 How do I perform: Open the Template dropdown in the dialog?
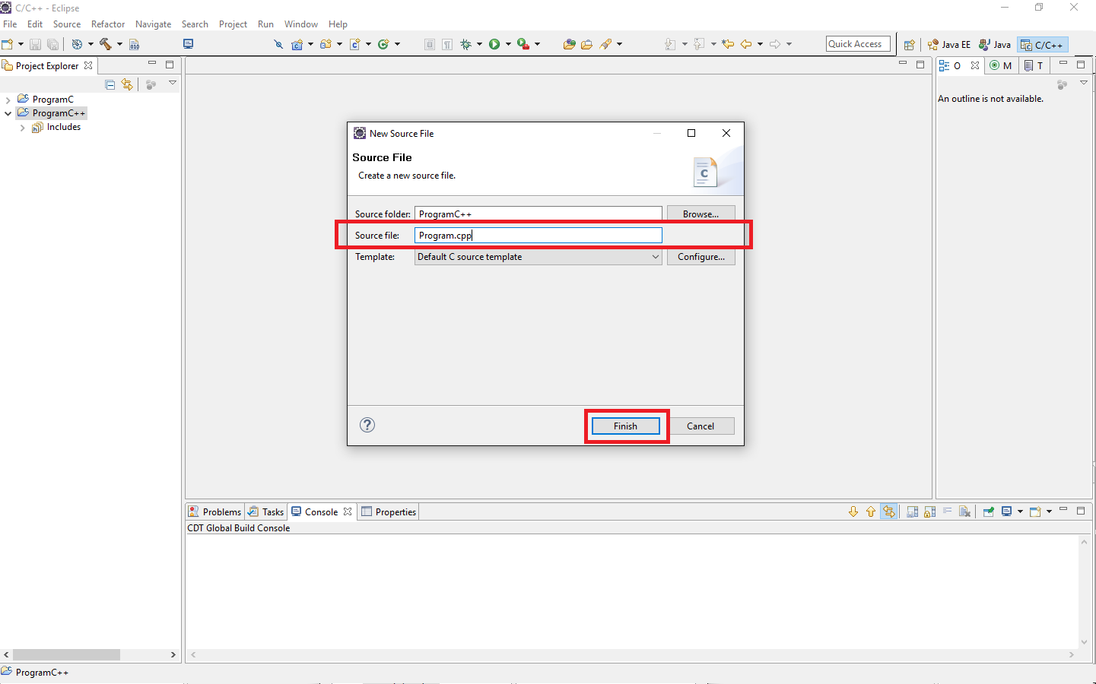[x=654, y=257]
